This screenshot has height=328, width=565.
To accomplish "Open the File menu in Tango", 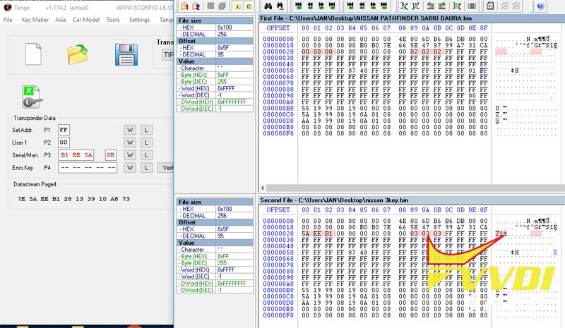I will (x=8, y=20).
